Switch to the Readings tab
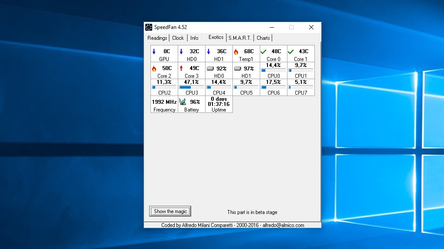Viewport: 444px width, 249px height. point(157,38)
